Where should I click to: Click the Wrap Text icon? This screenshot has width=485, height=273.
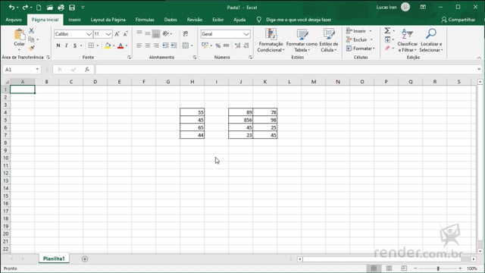pos(186,33)
